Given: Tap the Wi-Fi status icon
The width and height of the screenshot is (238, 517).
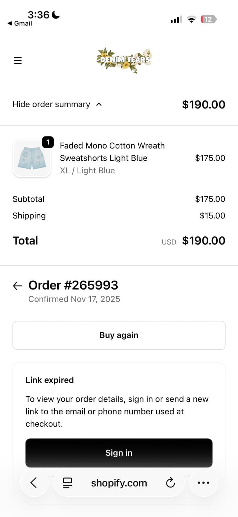Looking at the screenshot, I should point(191,19).
